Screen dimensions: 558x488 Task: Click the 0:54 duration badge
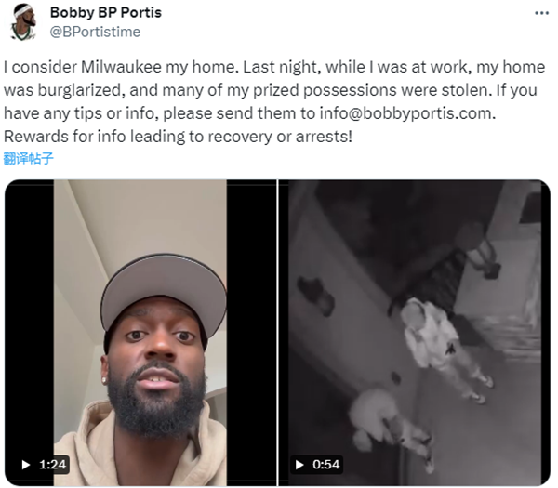(x=317, y=465)
